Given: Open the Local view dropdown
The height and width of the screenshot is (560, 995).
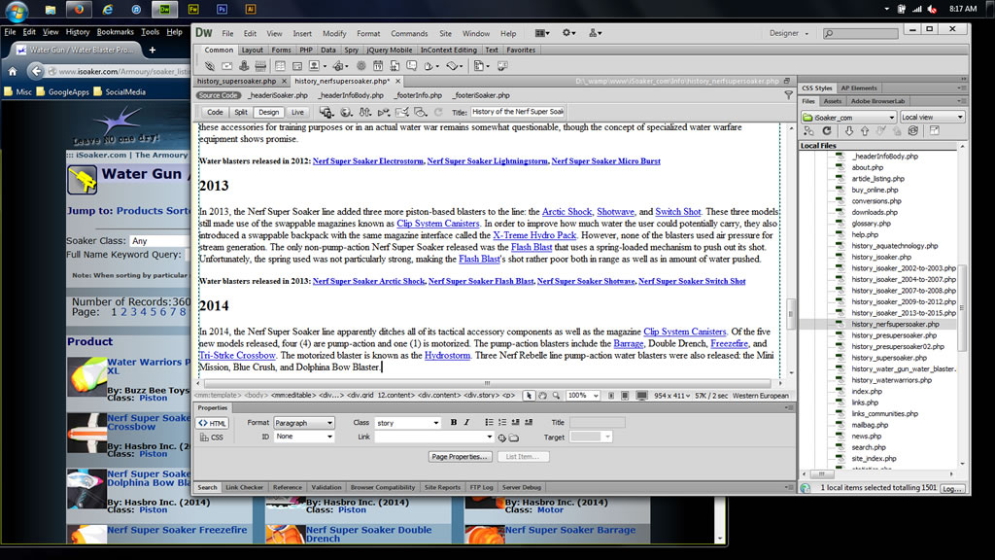Looking at the screenshot, I should [x=932, y=118].
